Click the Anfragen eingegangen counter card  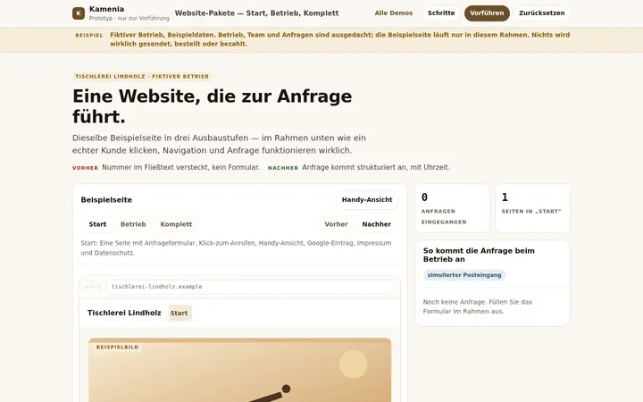pyautogui.click(x=452, y=208)
